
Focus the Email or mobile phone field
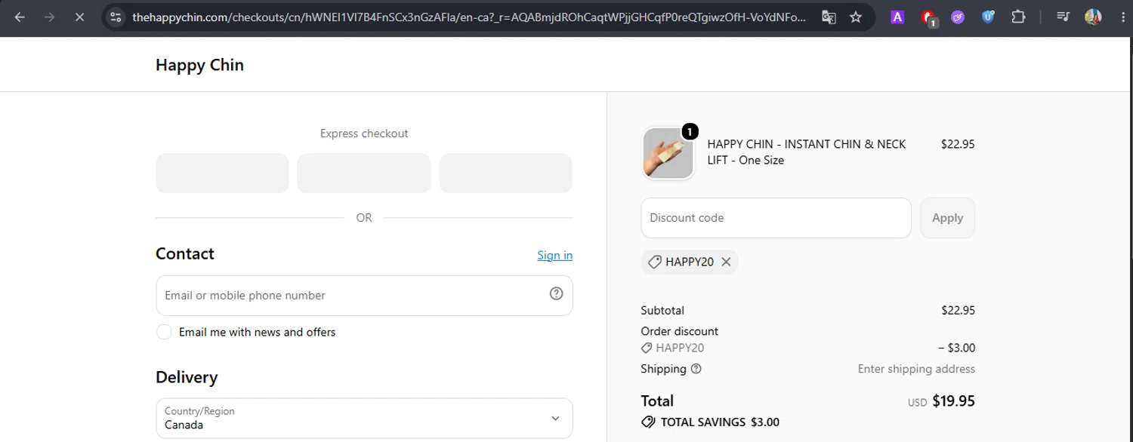click(364, 295)
